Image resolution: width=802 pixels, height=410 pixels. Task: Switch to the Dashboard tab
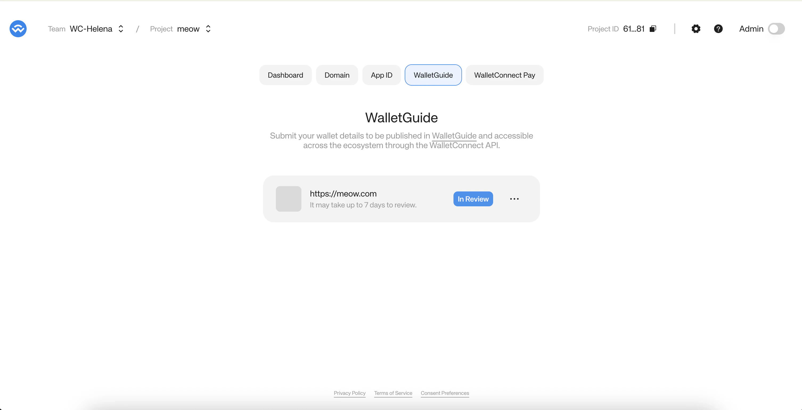(x=285, y=75)
